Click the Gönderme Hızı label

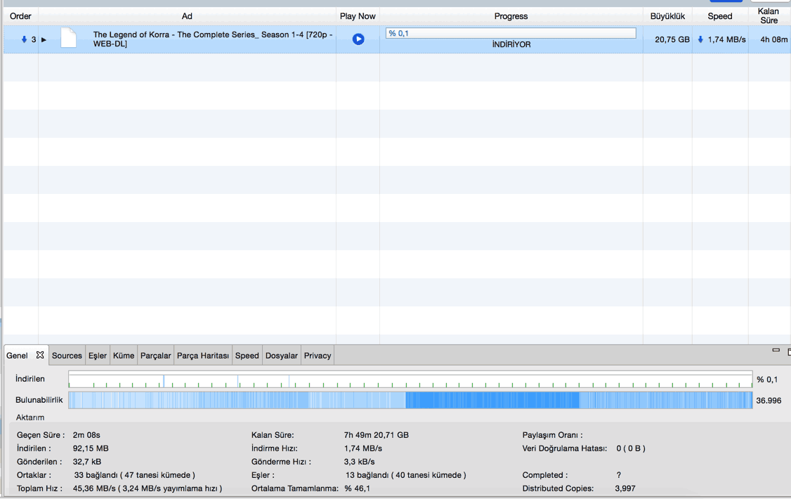coord(281,462)
